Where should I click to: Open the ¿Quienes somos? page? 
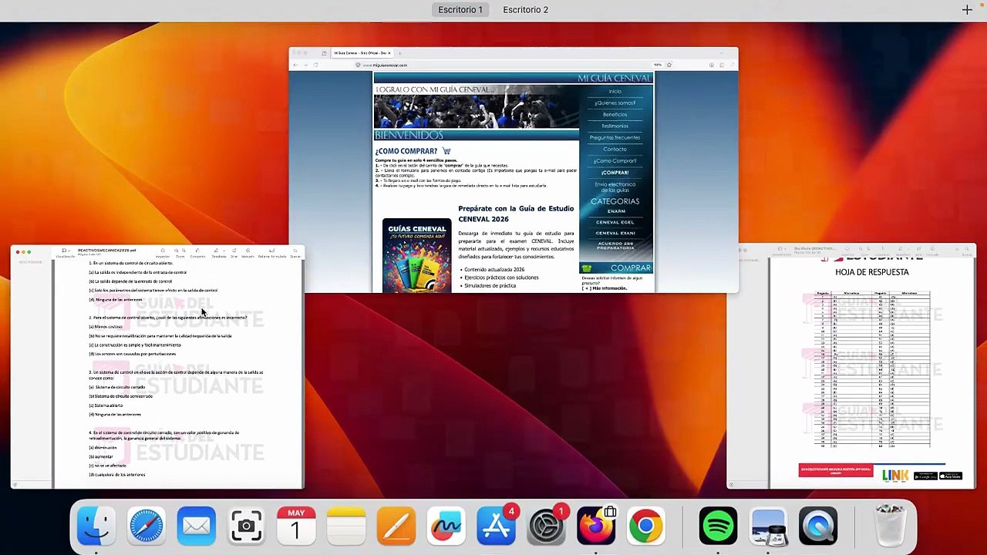tap(615, 103)
